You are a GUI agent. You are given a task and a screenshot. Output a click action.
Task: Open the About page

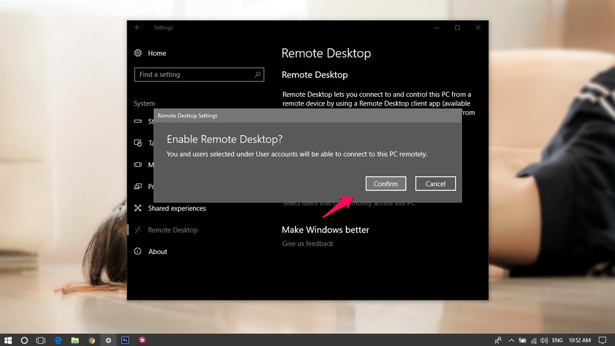click(x=158, y=252)
